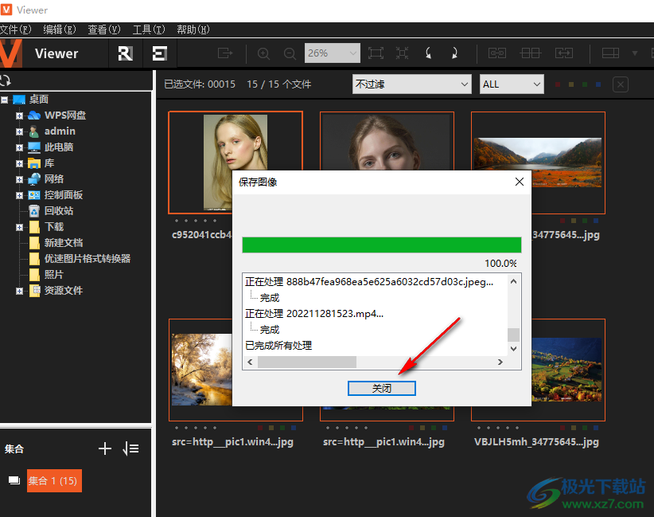Expand the 资源文件 tree node
This screenshot has width=654, height=517.
19,291
